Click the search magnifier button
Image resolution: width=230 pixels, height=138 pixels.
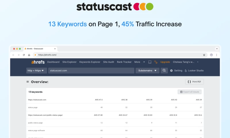click(164, 70)
